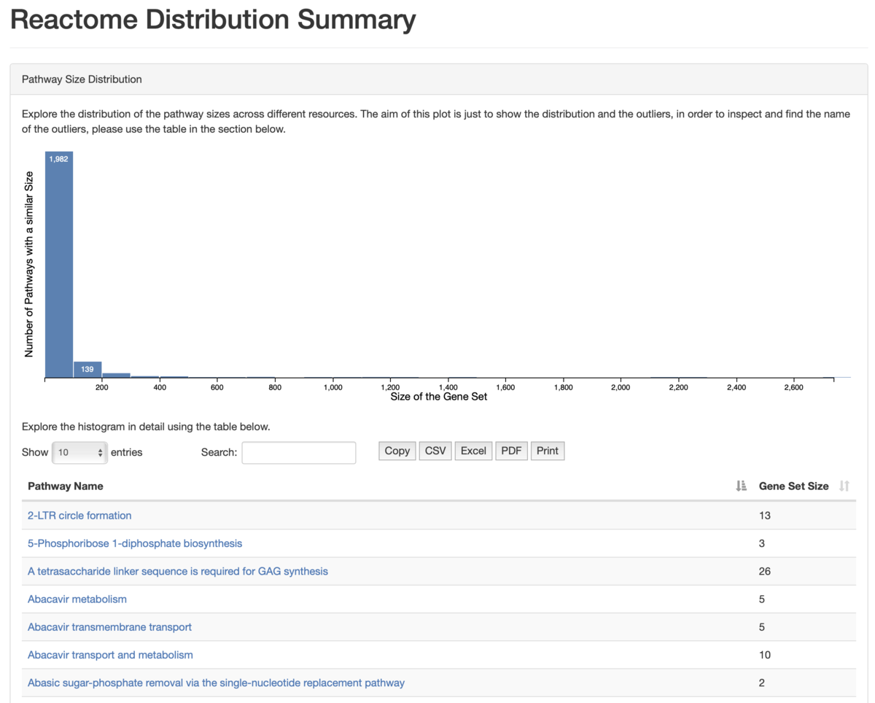Click gene set size 5 for Abacavir transmembrane transport

tap(762, 626)
